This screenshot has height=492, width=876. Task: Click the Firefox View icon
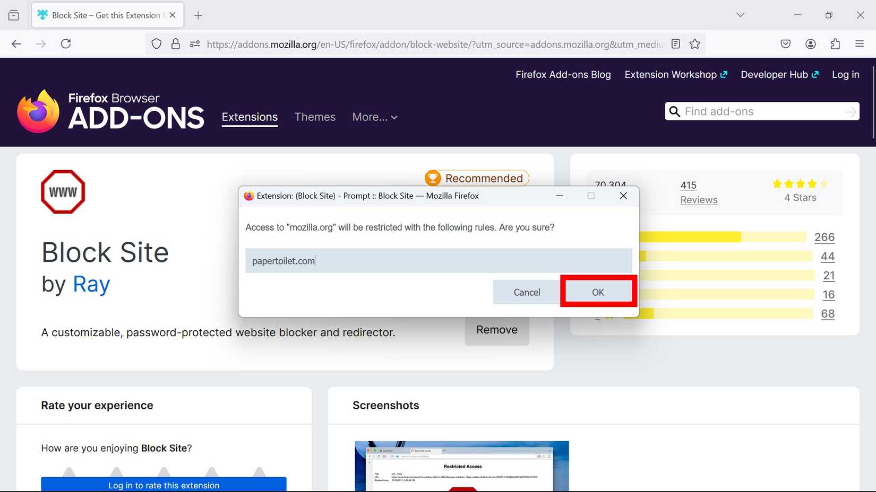pyautogui.click(x=14, y=15)
